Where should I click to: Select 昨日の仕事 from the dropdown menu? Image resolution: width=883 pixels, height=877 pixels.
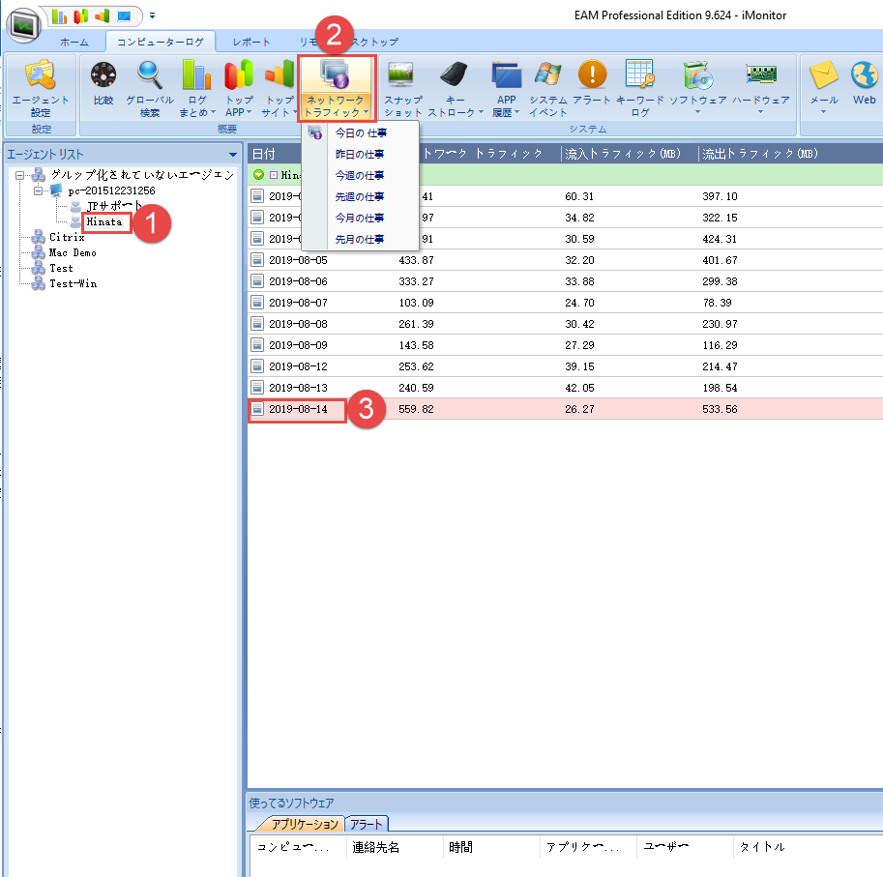tap(361, 155)
